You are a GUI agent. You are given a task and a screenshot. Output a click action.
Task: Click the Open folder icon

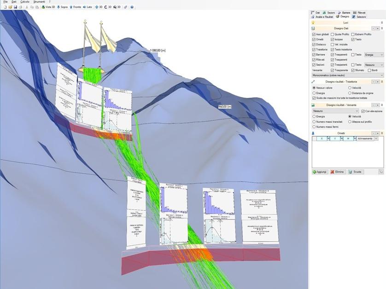(x=10, y=7)
